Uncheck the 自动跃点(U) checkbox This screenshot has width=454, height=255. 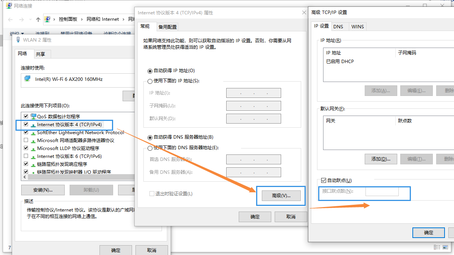tap(323, 181)
